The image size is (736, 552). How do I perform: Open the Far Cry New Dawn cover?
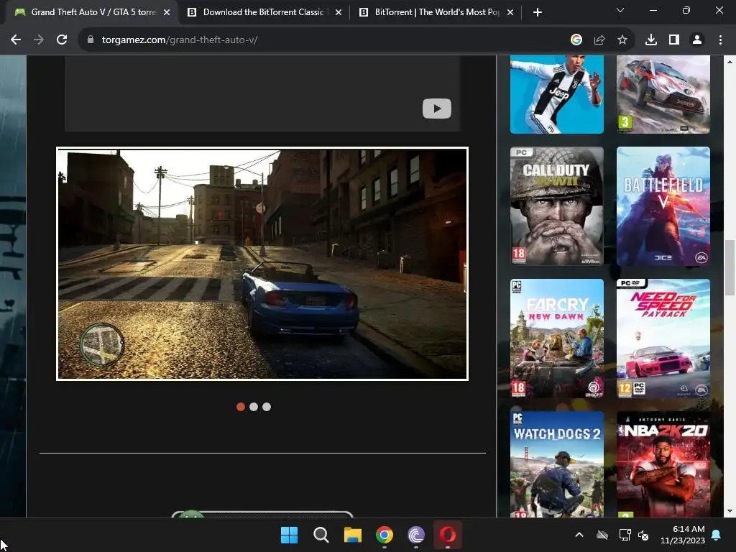click(x=557, y=339)
